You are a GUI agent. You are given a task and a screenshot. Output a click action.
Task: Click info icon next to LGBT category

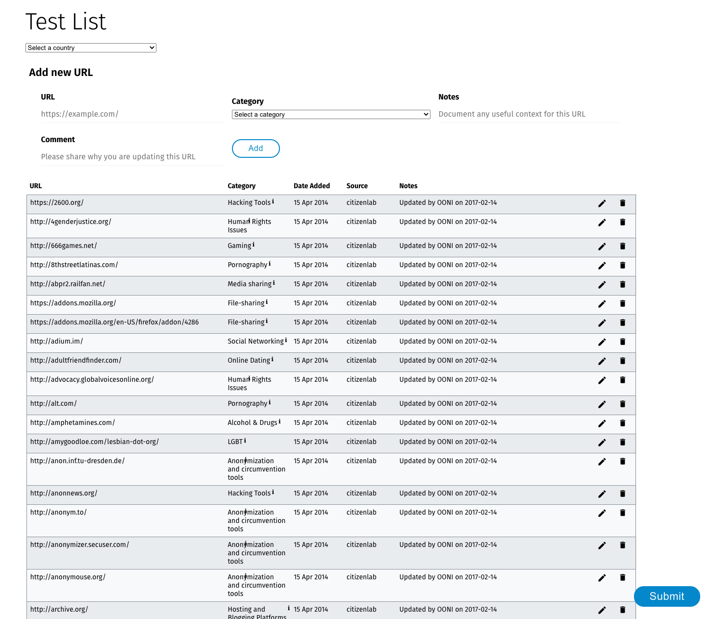tap(245, 441)
